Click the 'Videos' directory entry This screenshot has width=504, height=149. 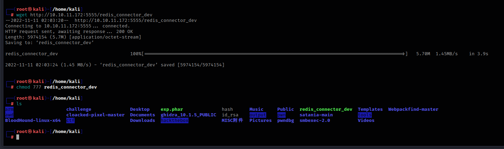coord(366,121)
